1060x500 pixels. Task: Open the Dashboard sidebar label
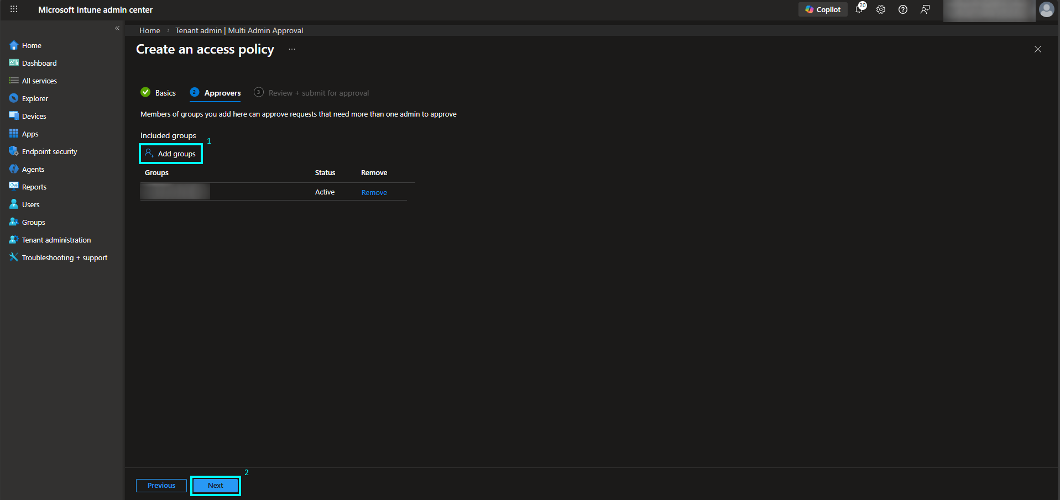pos(39,63)
